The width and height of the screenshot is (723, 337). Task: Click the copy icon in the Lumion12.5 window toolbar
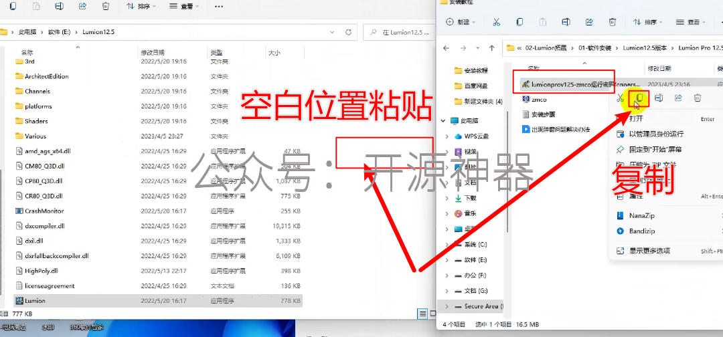[x=13, y=6]
